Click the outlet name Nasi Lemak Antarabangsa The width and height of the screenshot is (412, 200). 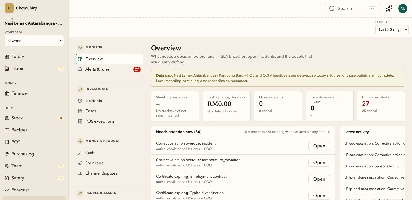33,23
